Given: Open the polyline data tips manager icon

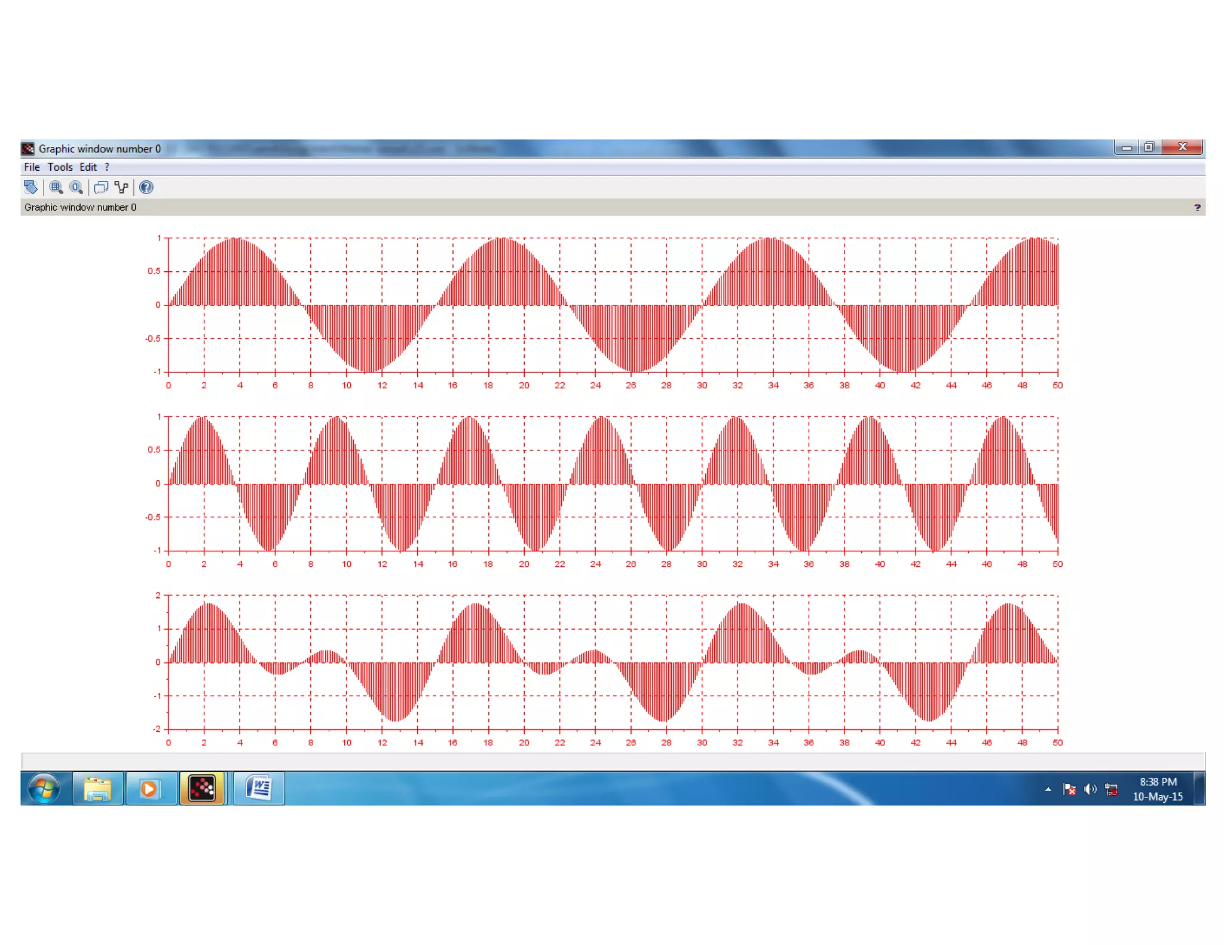Looking at the screenshot, I should (121, 188).
